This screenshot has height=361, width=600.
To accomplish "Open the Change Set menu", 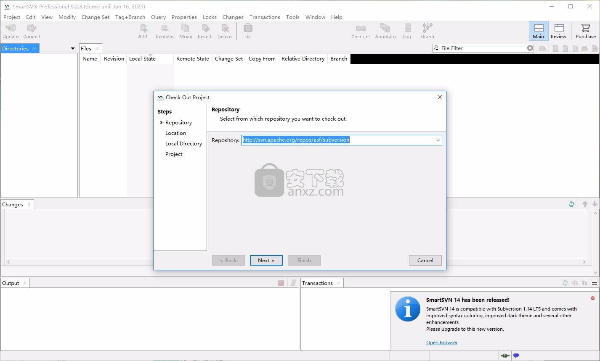I will 96,17.
